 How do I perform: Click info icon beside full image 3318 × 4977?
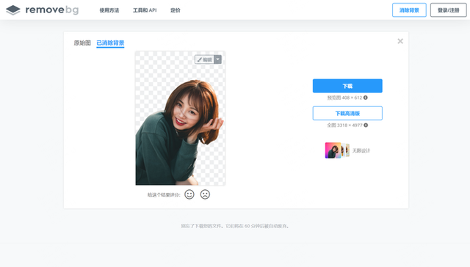(x=366, y=125)
